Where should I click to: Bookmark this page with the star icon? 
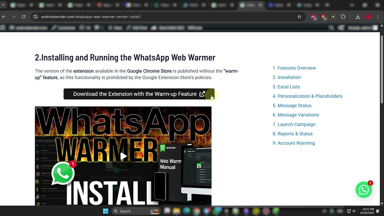pos(299,17)
